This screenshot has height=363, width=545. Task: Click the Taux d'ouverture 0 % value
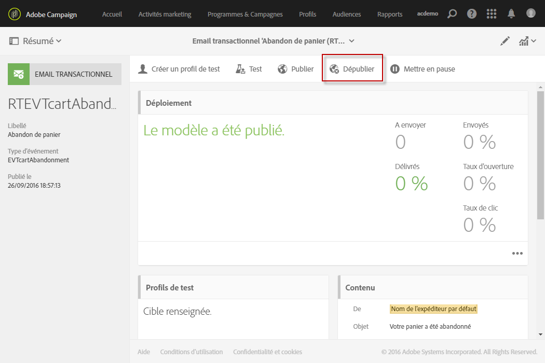click(x=480, y=184)
